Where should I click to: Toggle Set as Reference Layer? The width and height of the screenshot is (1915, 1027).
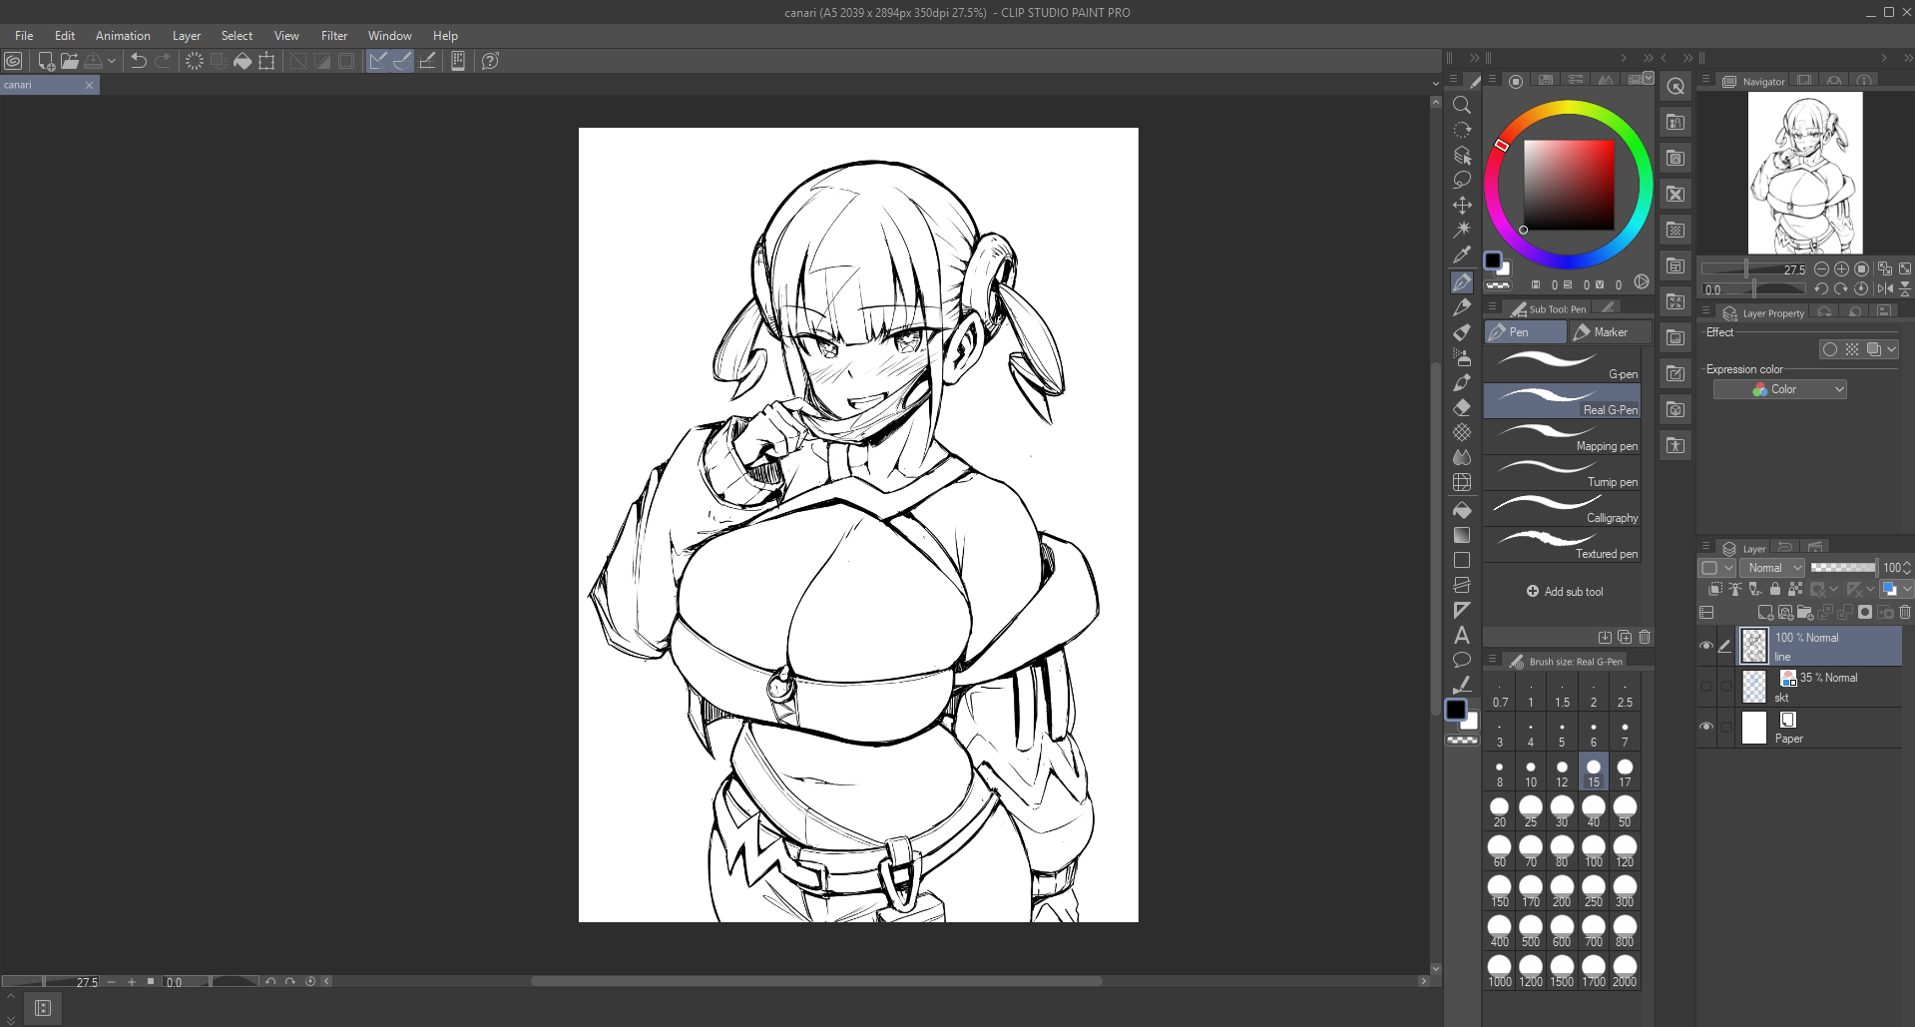coord(1735,589)
